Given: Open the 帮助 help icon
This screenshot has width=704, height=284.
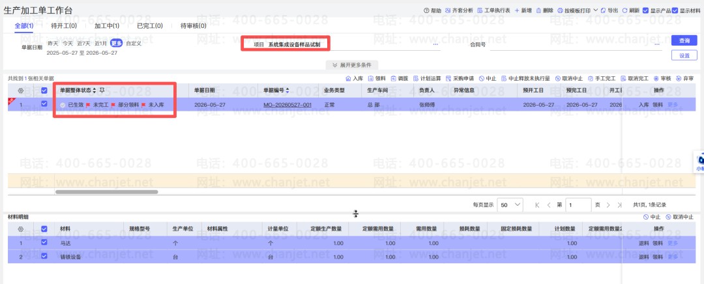Looking at the screenshot, I should [x=432, y=10].
